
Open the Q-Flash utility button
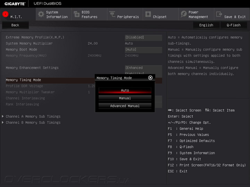(234, 25)
